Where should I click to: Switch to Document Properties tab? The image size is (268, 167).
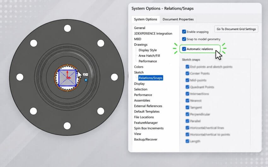coord(178,19)
